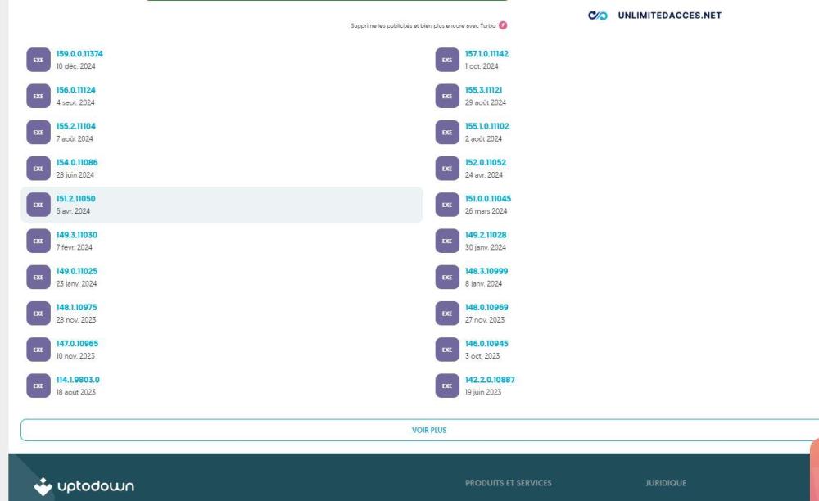The height and width of the screenshot is (501, 819).
Task: Open version 146.0.10945 link
Action: [486, 343]
